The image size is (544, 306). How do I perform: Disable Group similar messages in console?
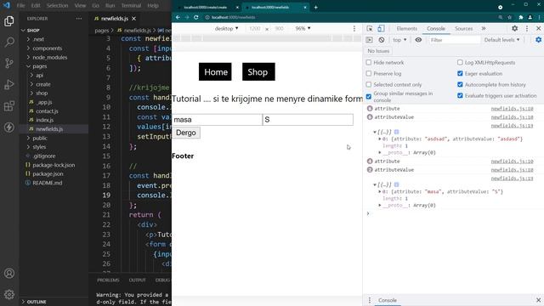[x=368, y=96]
